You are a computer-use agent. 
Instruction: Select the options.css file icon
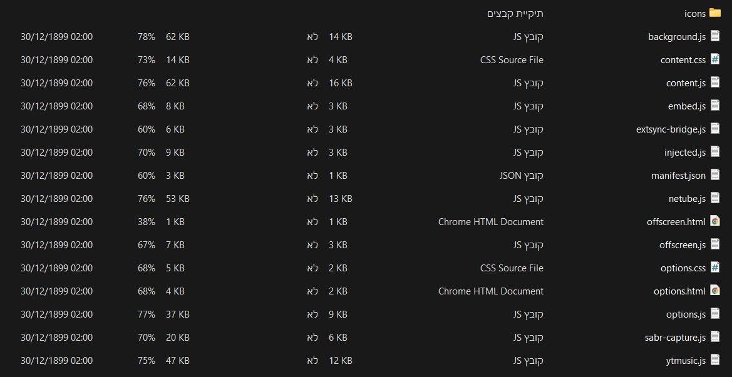714,267
